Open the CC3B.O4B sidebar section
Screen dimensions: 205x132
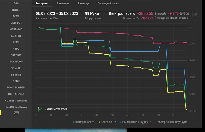[x=16, y=29]
